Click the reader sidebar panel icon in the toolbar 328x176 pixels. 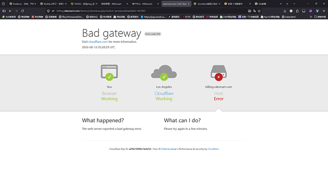point(304,11)
